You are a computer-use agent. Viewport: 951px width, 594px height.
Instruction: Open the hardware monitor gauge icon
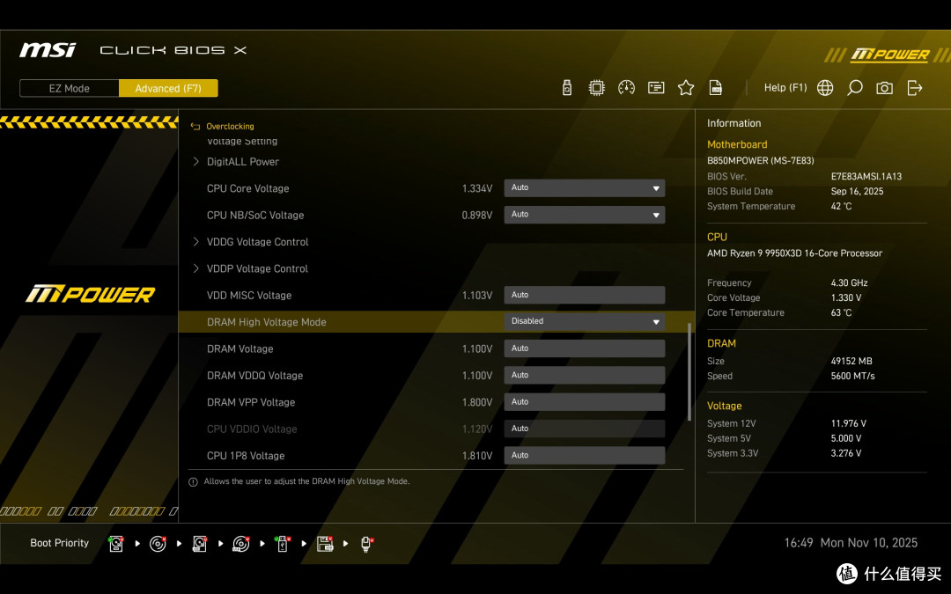(x=626, y=88)
